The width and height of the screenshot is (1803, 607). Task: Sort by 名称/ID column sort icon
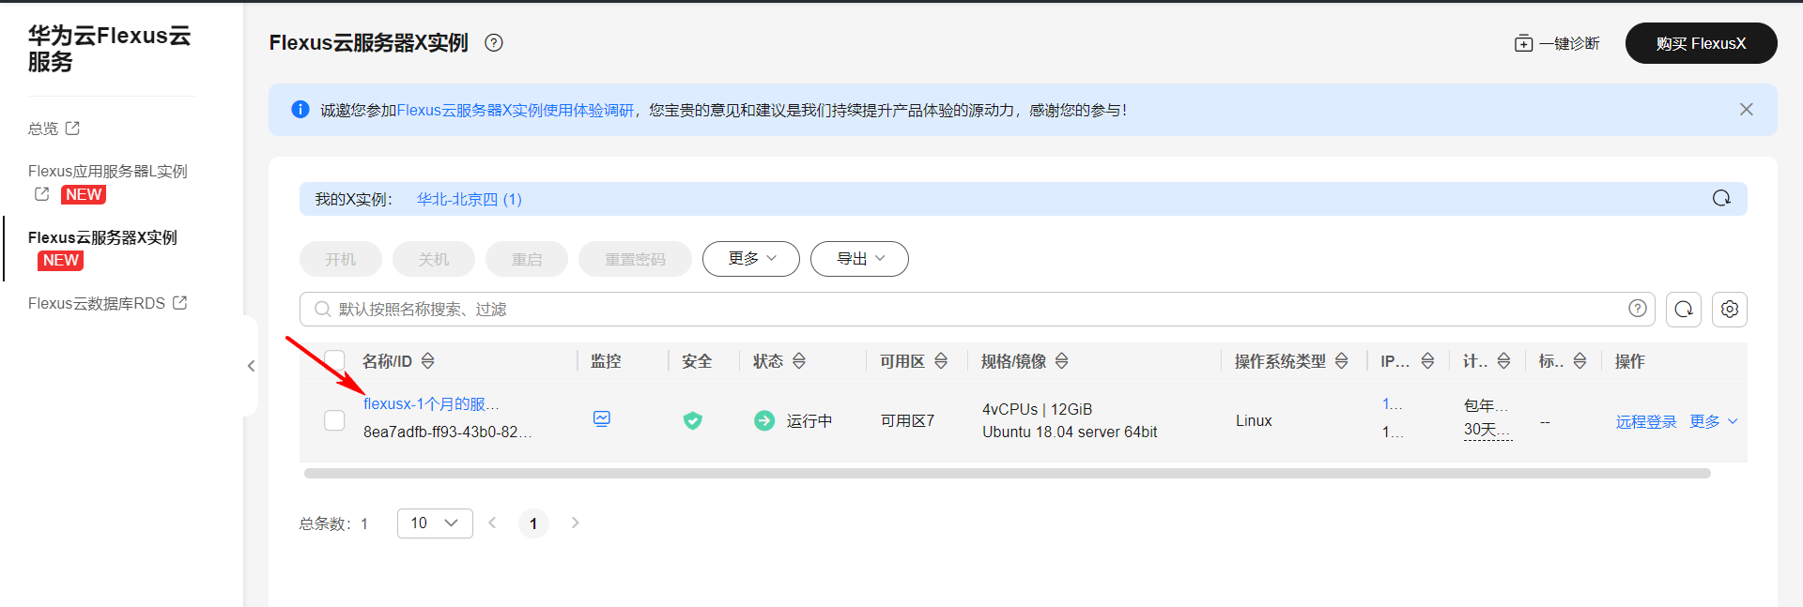point(428,361)
